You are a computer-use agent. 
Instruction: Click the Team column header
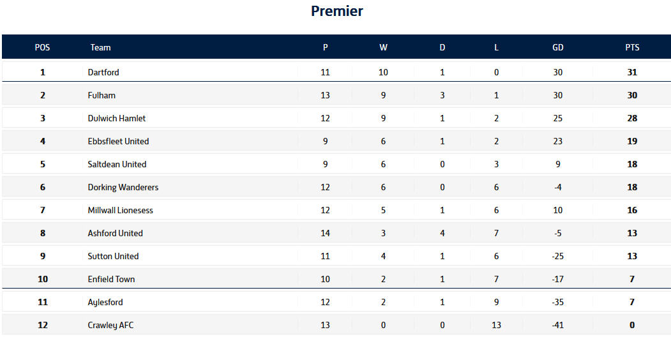click(100, 47)
